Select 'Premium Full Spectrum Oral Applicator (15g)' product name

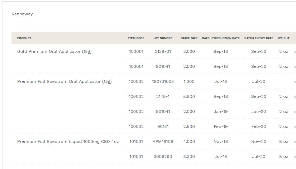coord(65,82)
